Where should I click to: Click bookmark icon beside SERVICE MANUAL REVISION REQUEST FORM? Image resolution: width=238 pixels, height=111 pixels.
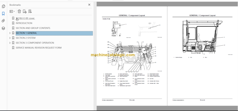click(x=13, y=48)
